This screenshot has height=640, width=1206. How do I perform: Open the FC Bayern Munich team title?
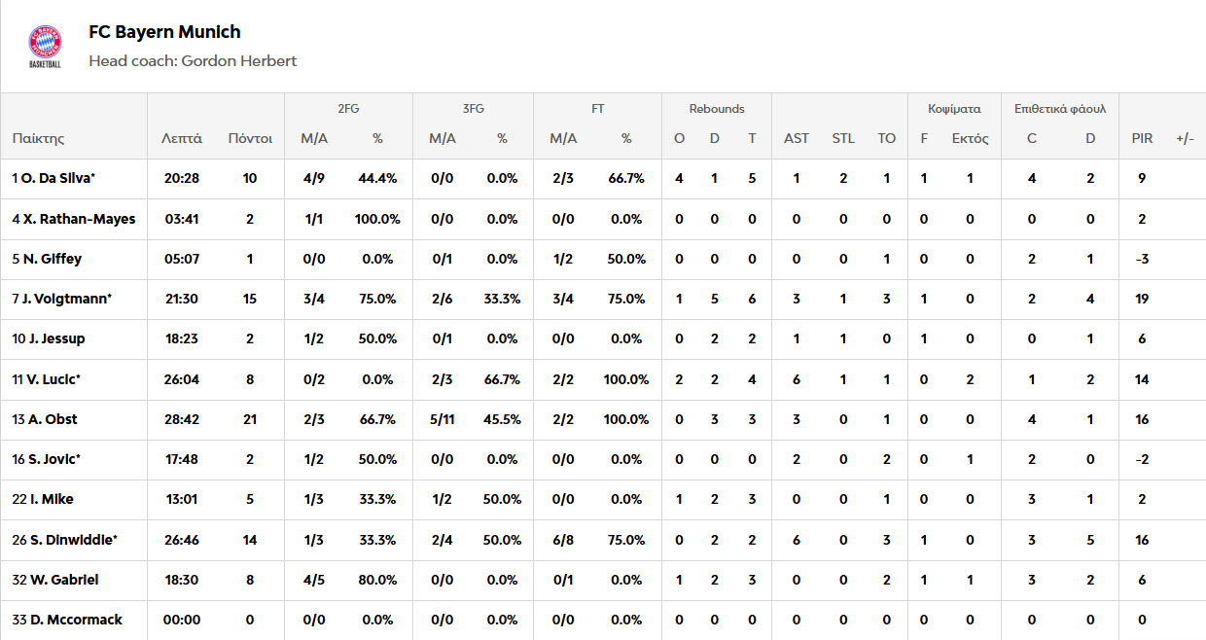click(164, 32)
